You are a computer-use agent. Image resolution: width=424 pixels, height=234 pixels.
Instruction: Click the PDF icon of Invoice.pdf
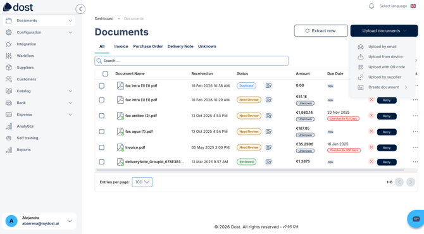pyautogui.click(x=120, y=147)
